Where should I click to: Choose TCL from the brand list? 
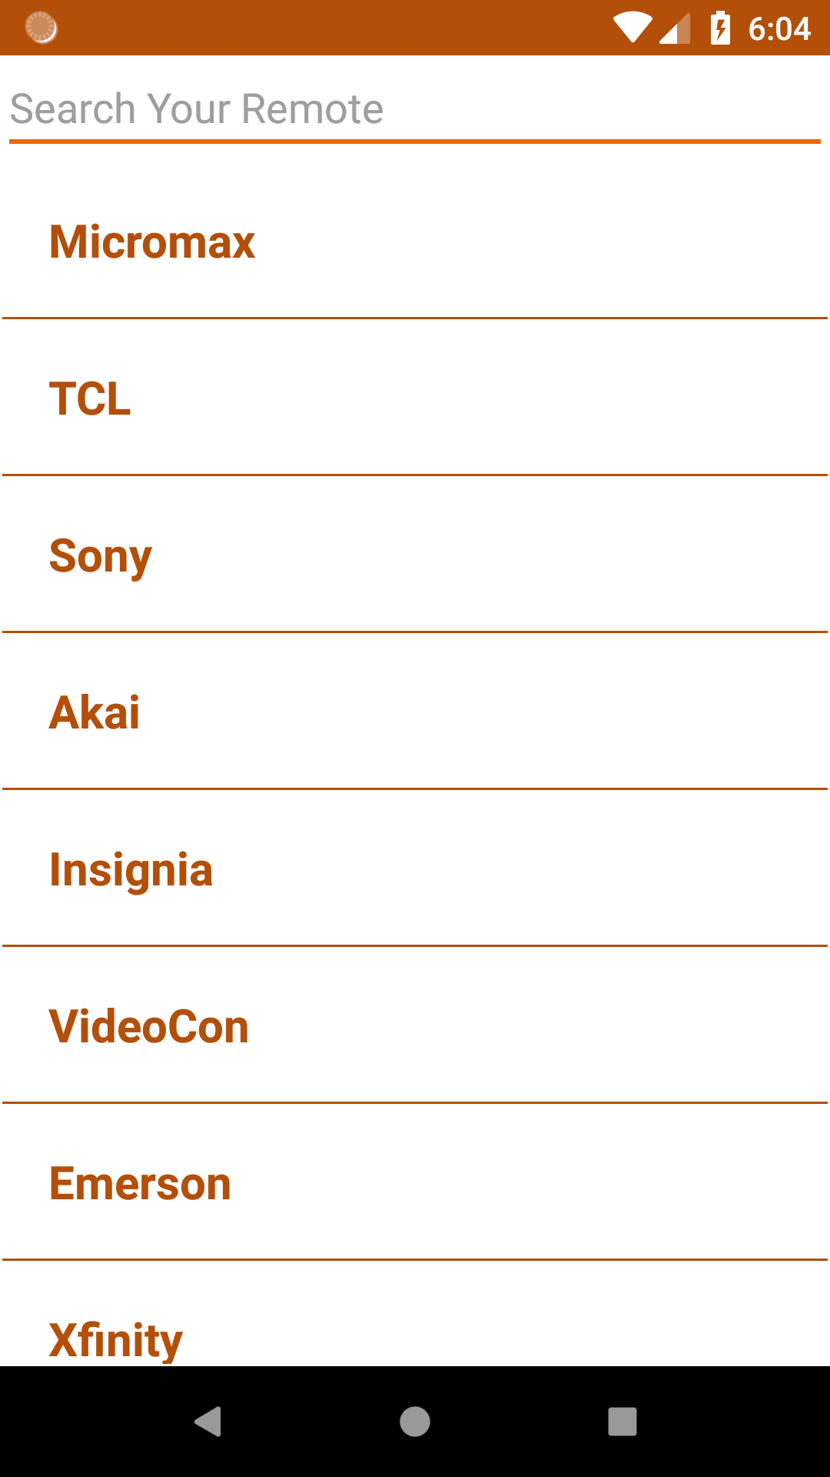point(90,398)
